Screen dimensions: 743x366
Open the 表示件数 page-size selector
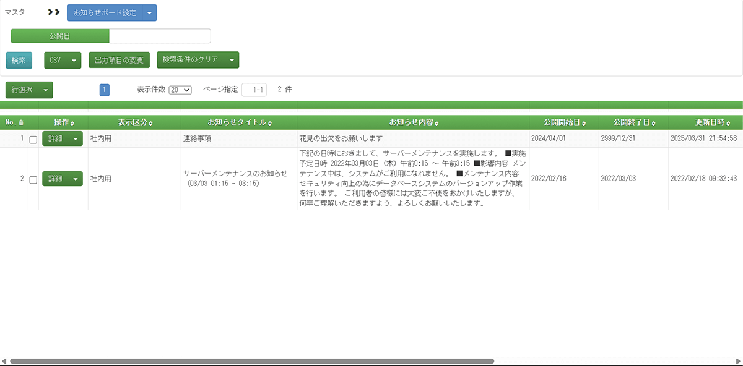click(180, 90)
